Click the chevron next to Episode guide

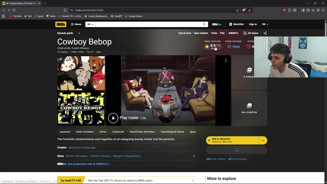pyautogui.click(x=79, y=33)
